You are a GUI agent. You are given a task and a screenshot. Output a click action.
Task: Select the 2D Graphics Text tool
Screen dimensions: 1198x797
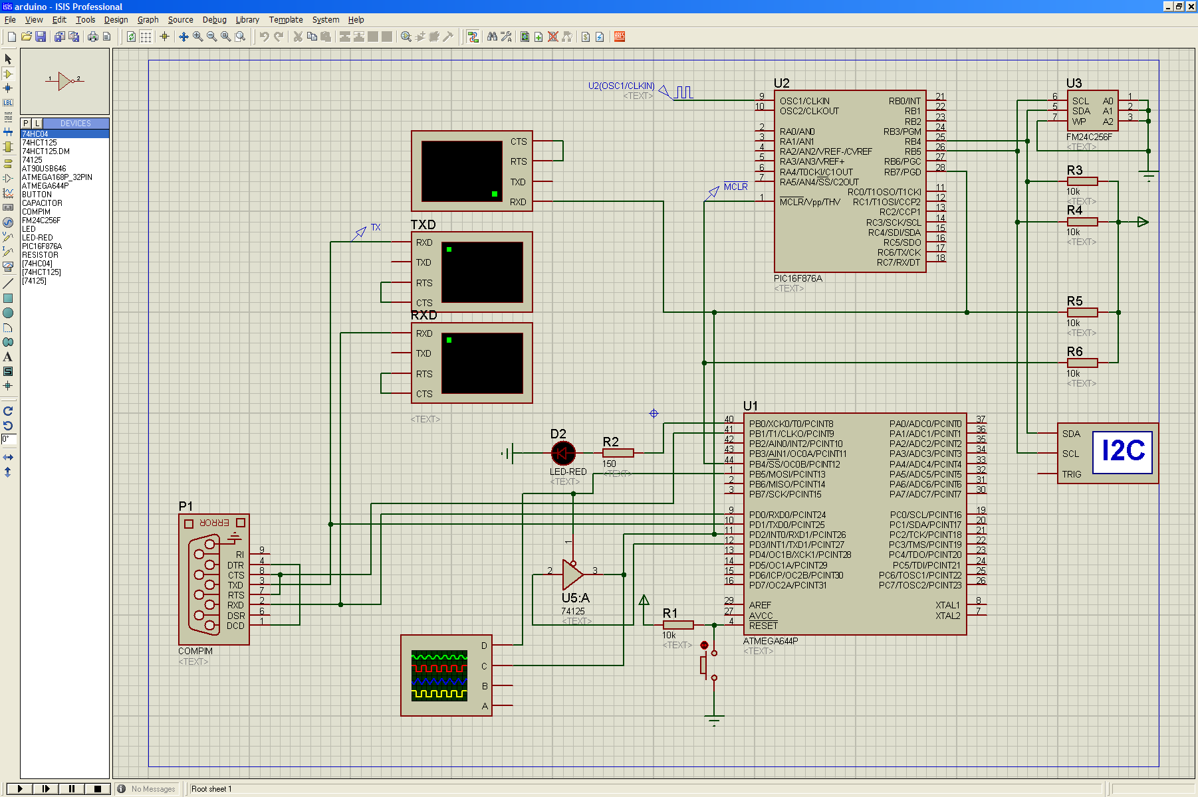(x=8, y=357)
